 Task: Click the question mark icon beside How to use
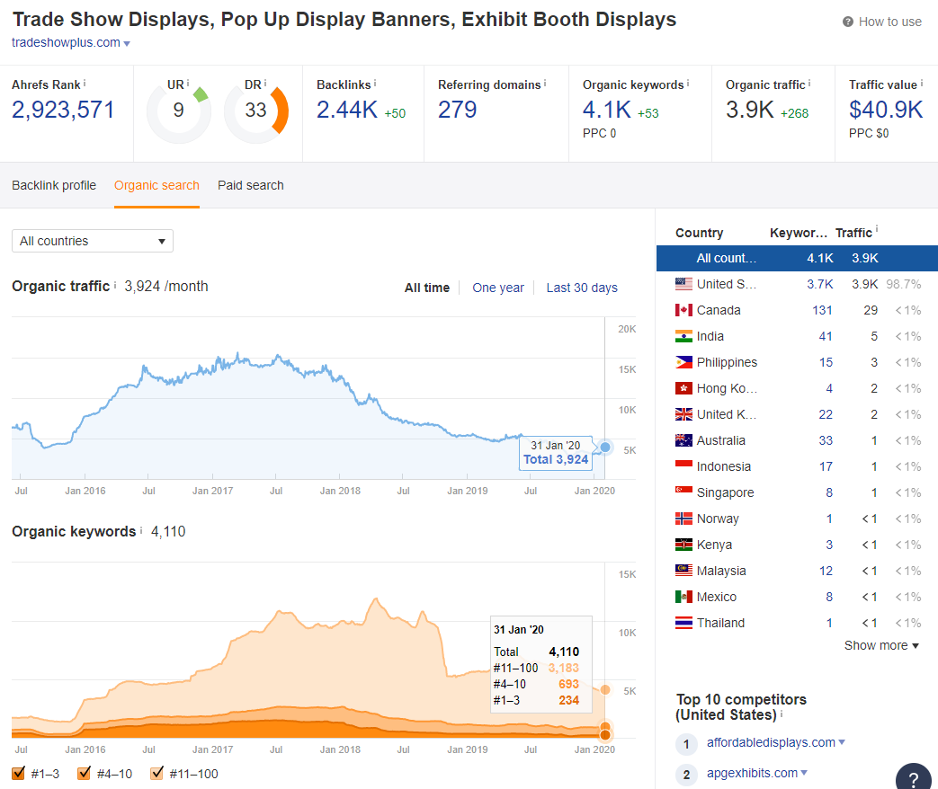848,22
